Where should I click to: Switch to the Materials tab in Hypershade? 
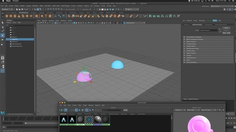coord(63,114)
